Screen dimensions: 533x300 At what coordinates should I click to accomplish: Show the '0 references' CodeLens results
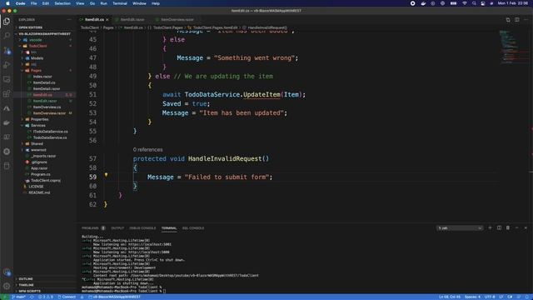click(x=147, y=150)
